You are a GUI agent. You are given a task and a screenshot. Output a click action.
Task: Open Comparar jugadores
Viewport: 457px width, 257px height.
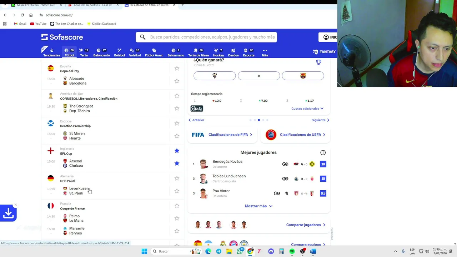[x=306, y=225]
